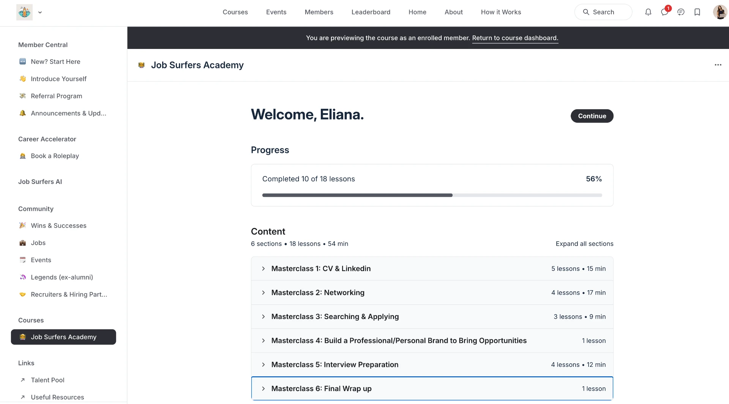Click the 5 lessons • 15 min label
The height and width of the screenshot is (404, 729).
click(x=578, y=269)
